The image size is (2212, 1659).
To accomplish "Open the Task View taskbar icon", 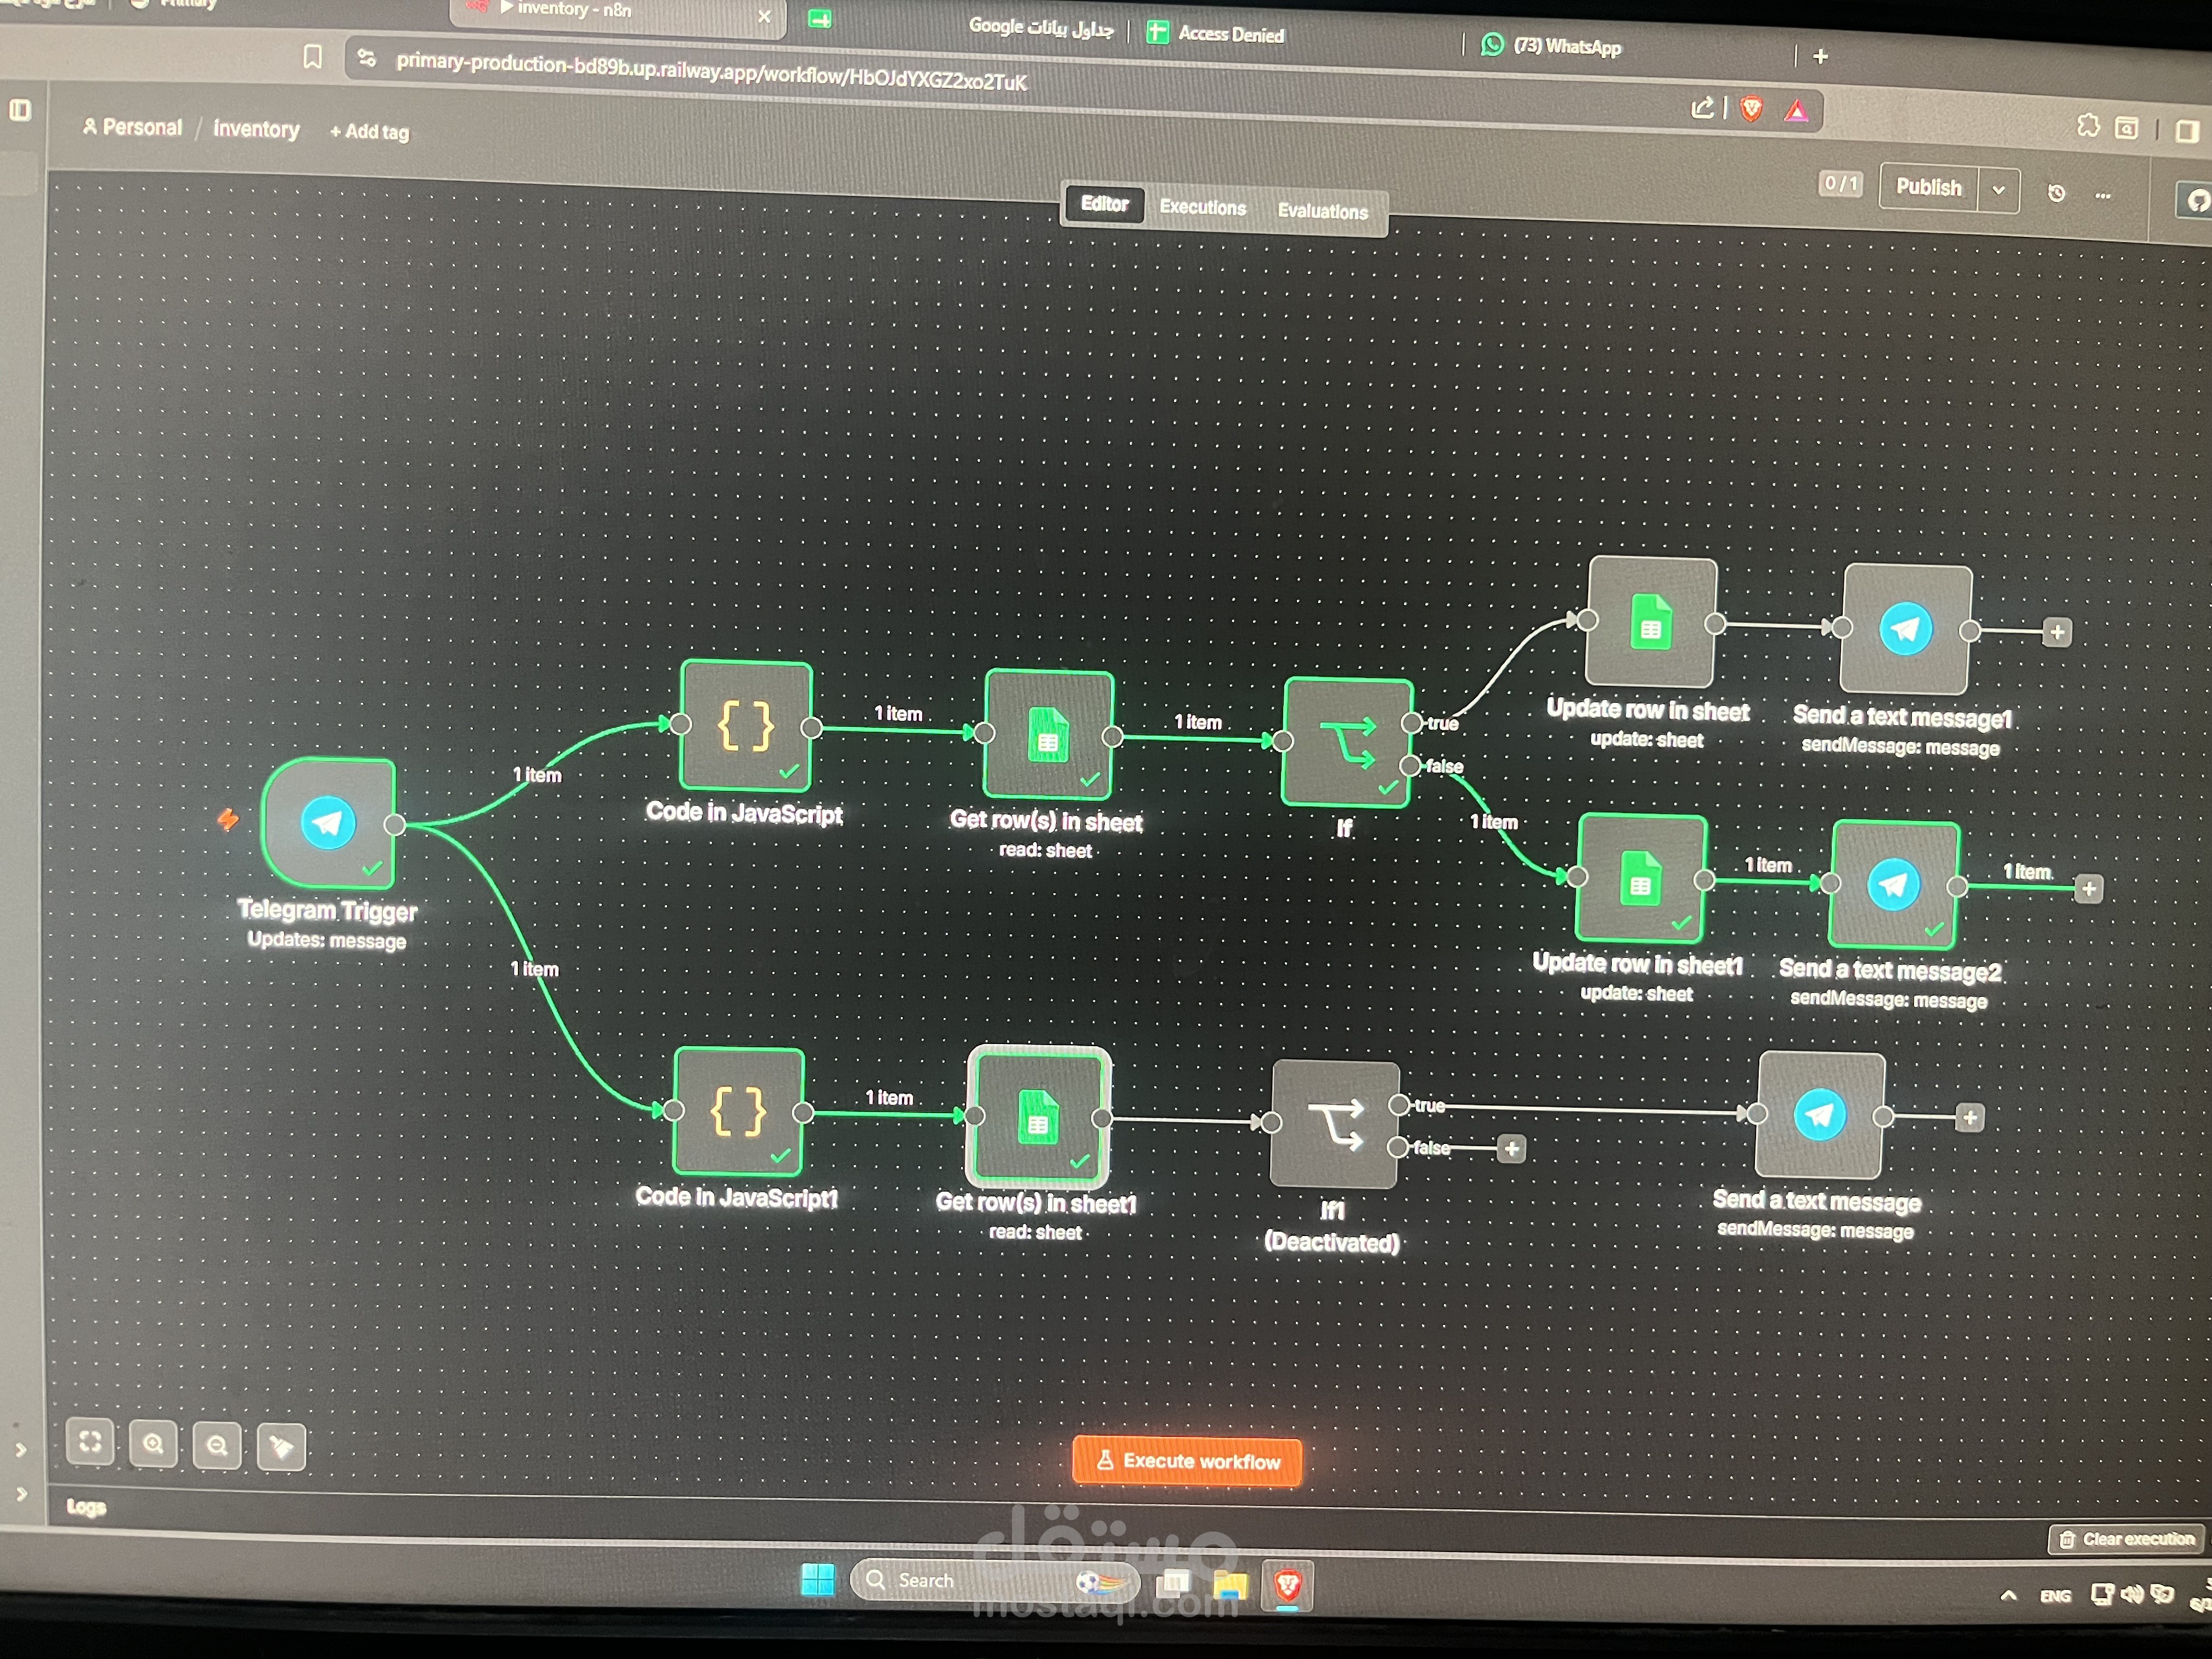I will tap(1173, 1582).
